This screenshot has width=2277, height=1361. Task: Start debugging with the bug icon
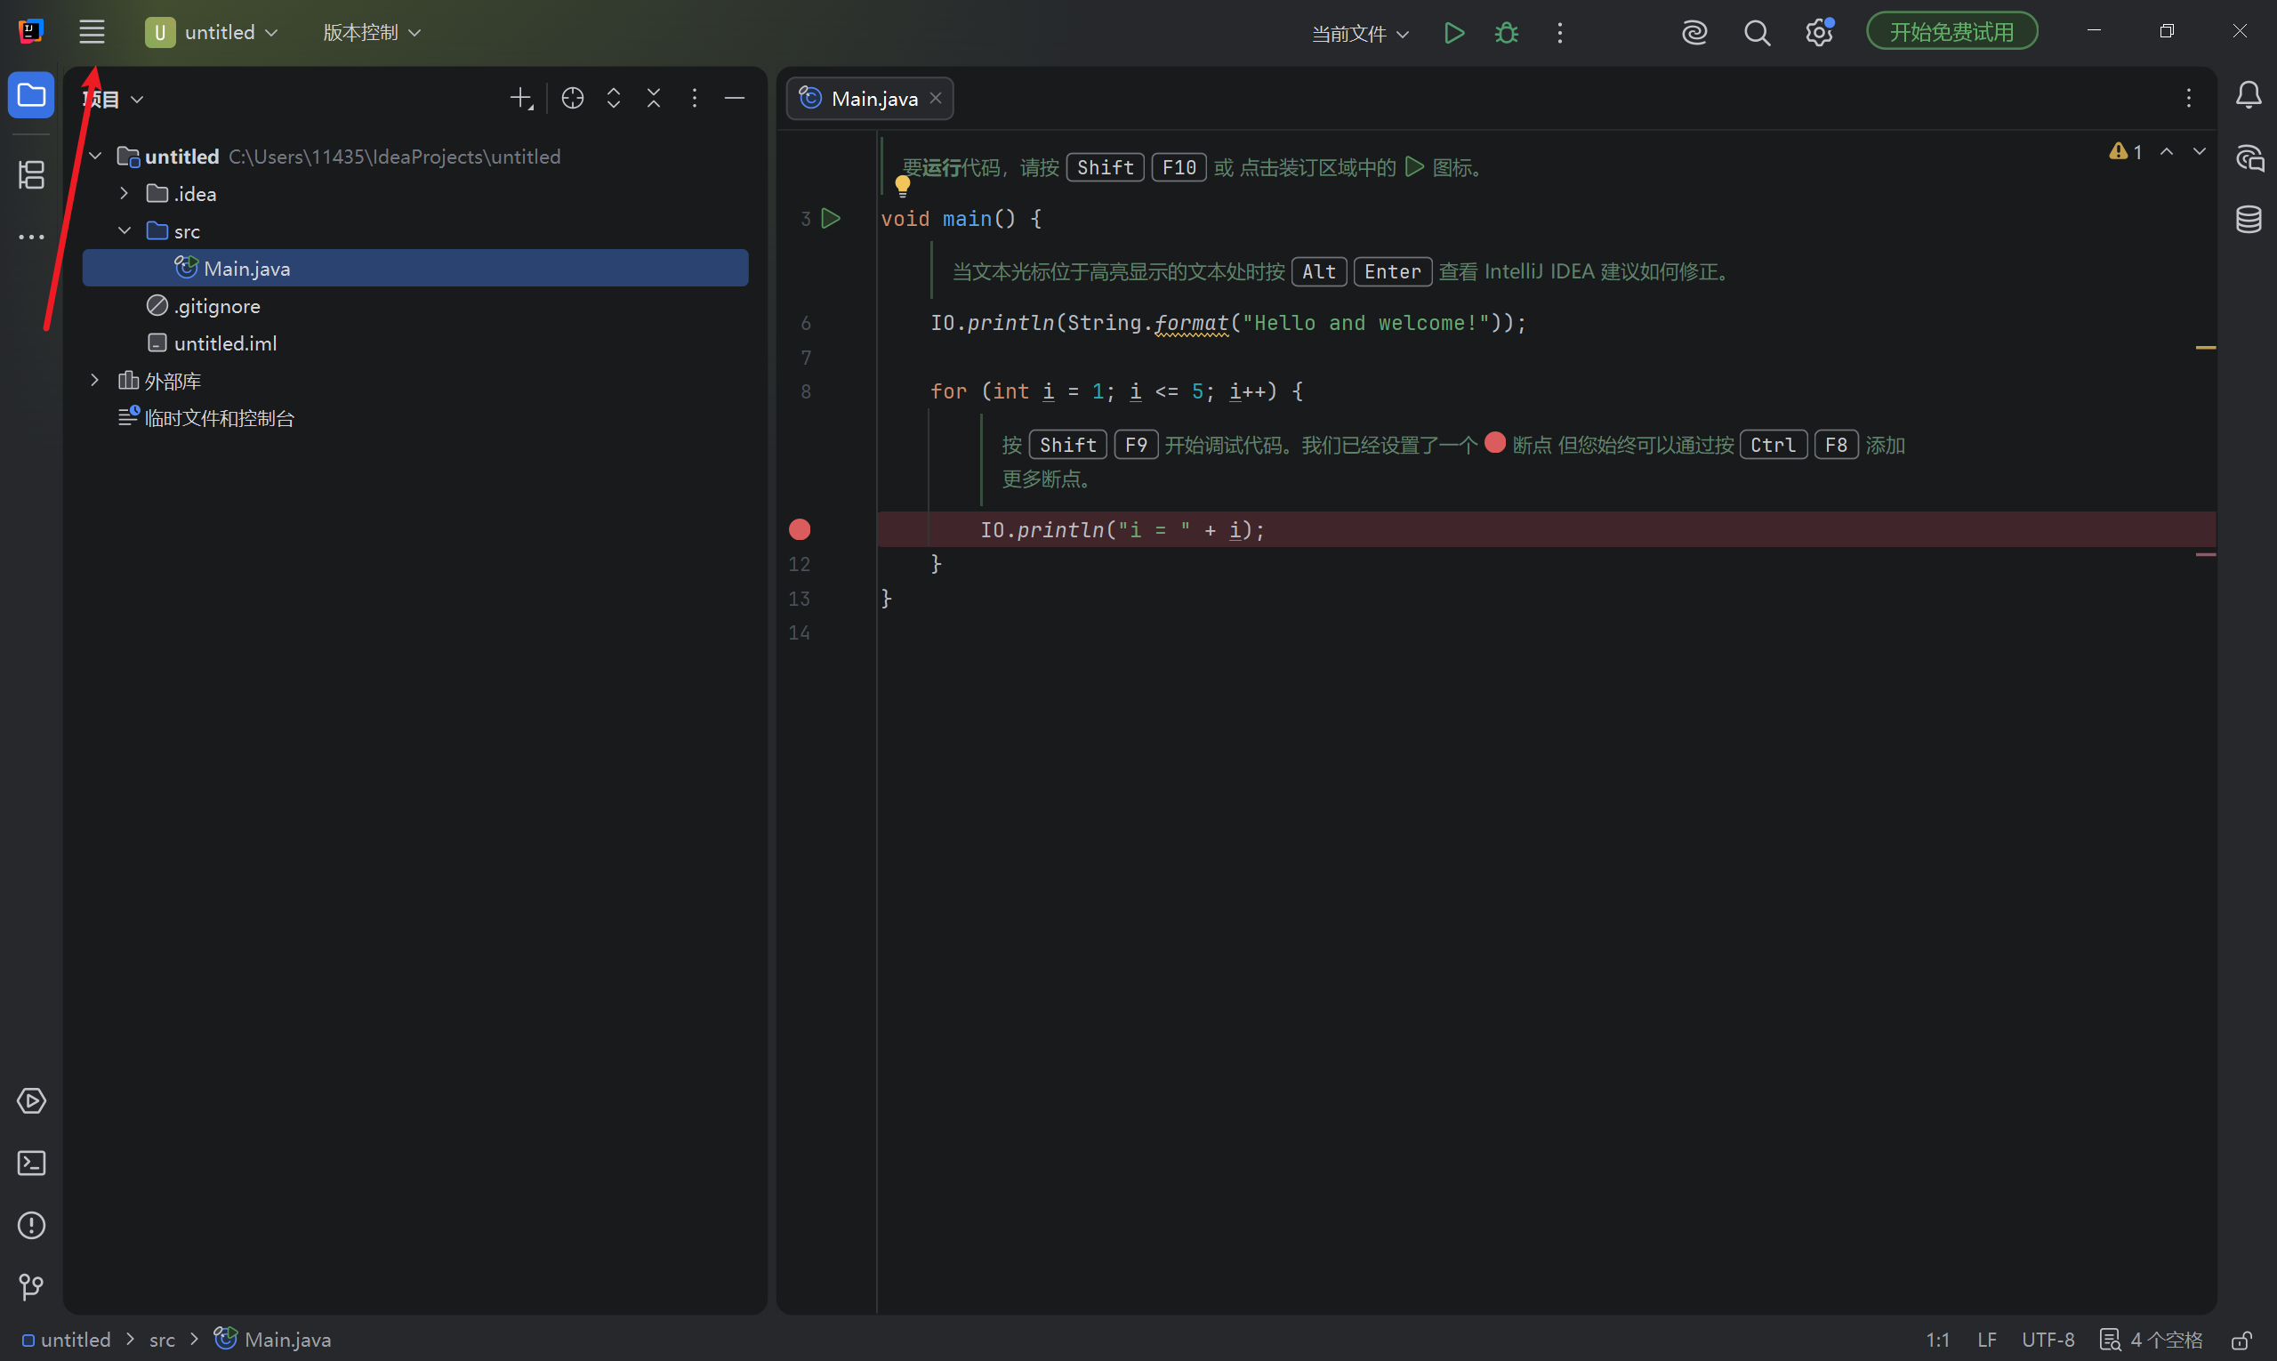click(1506, 33)
